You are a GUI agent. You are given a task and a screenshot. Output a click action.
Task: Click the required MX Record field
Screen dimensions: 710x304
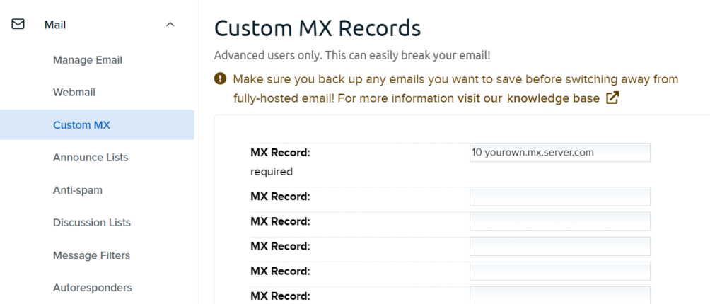[559, 153]
